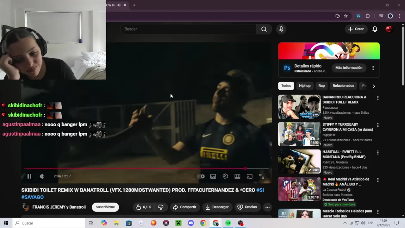This screenshot has height=228, width=405.
Task: Open options for Real Madrid vs Atlético video
Action: coord(378,180)
